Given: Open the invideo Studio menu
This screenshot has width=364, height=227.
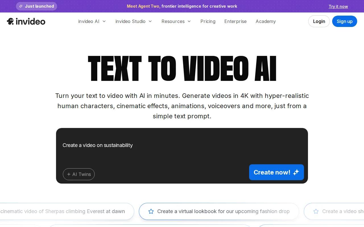Looking at the screenshot, I should [x=134, y=21].
